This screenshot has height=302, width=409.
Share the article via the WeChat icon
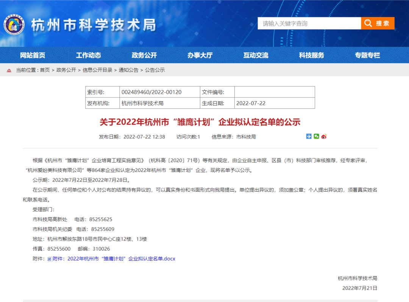click(316, 136)
